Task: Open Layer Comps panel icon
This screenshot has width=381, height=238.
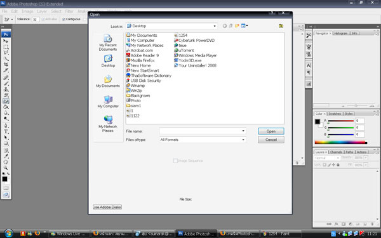Action: [309, 84]
